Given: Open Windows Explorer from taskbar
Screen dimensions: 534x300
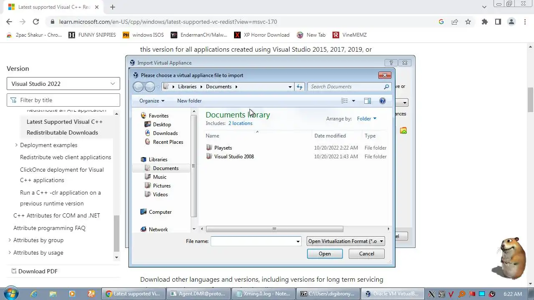Looking at the screenshot, I should [53, 294].
